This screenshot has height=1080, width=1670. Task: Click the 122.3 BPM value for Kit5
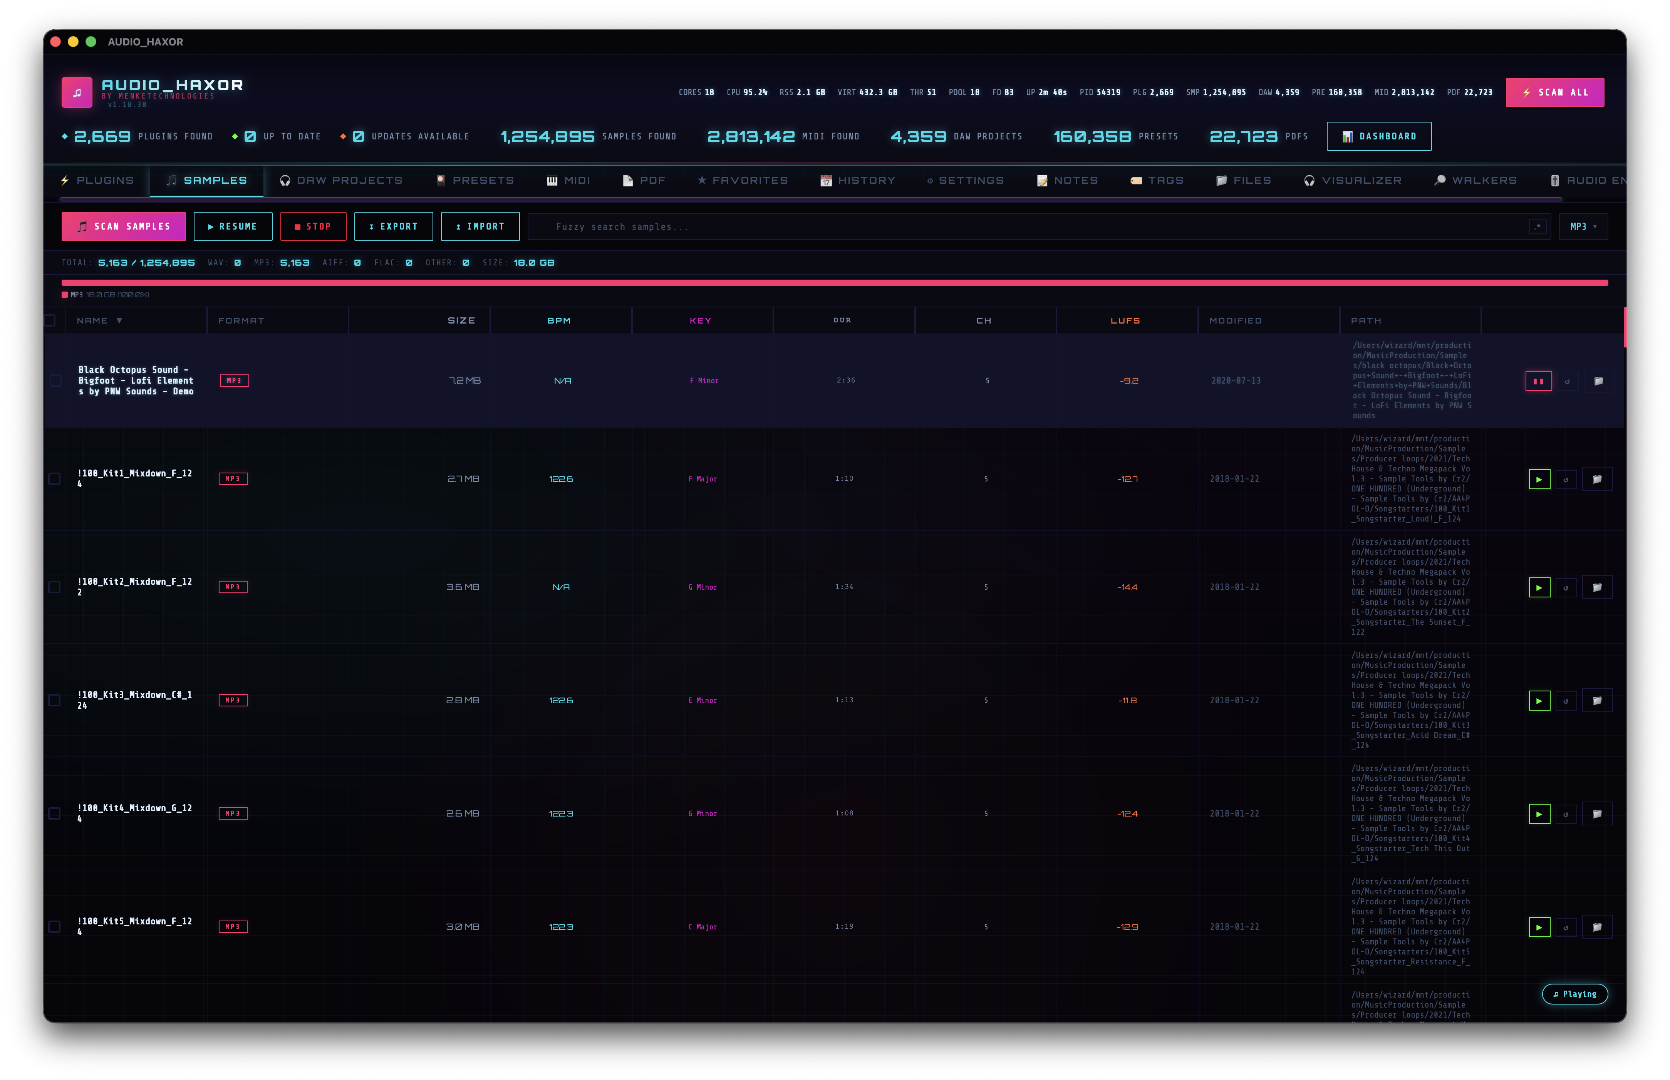pyautogui.click(x=561, y=926)
